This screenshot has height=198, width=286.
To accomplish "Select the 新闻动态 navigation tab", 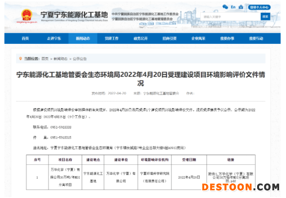I will click(x=83, y=39).
